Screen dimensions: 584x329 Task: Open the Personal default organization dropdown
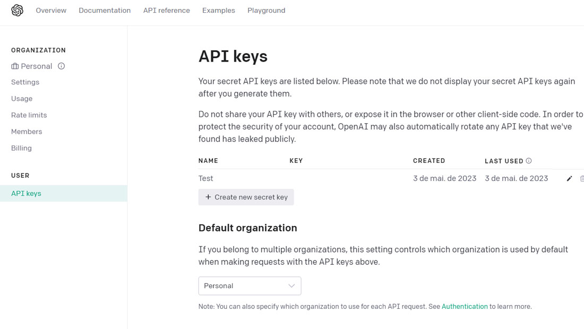point(250,286)
